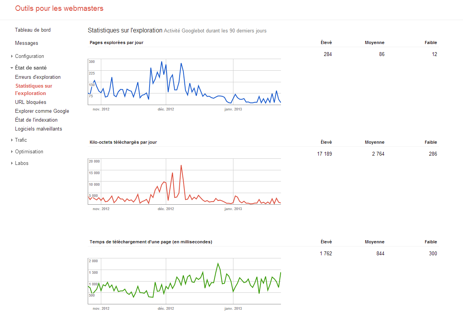
Task: Open Explorer comme Google tool
Action: [x=42, y=111]
